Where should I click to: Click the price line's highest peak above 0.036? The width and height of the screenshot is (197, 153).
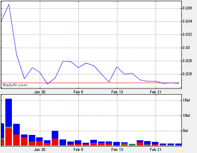pos(9,5)
